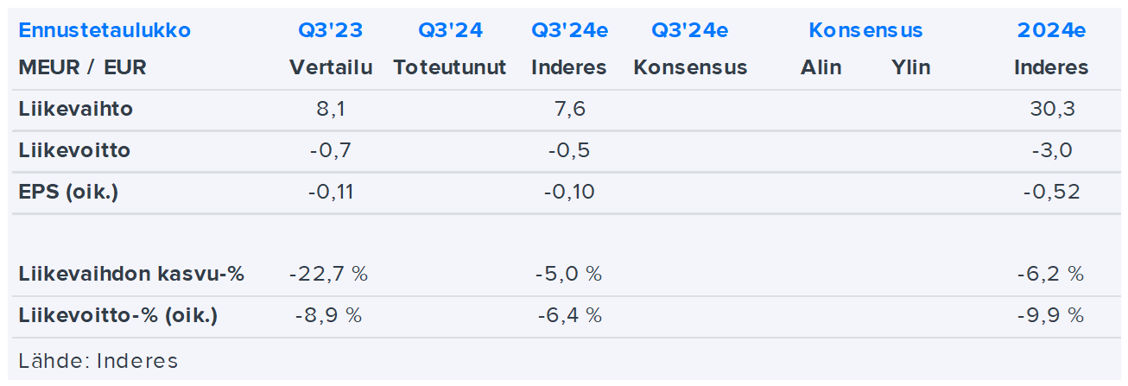Select the growth value -22,7 %
1128x386 pixels.
[x=329, y=275]
